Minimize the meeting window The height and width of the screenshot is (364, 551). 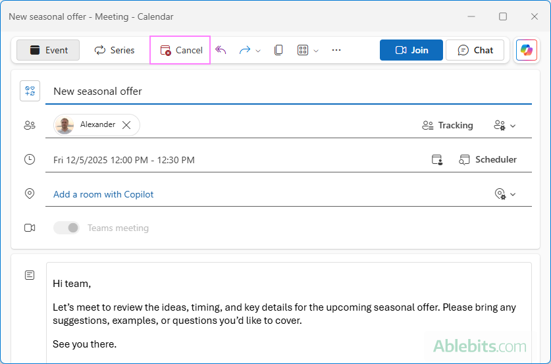(471, 16)
